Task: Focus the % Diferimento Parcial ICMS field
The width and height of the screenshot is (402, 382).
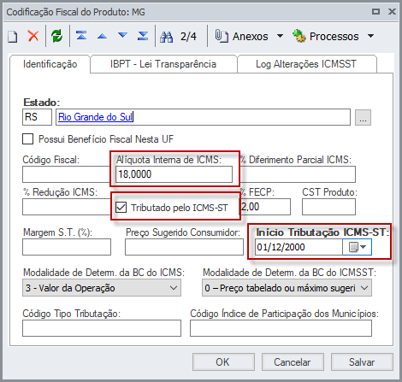Action: 299,174
